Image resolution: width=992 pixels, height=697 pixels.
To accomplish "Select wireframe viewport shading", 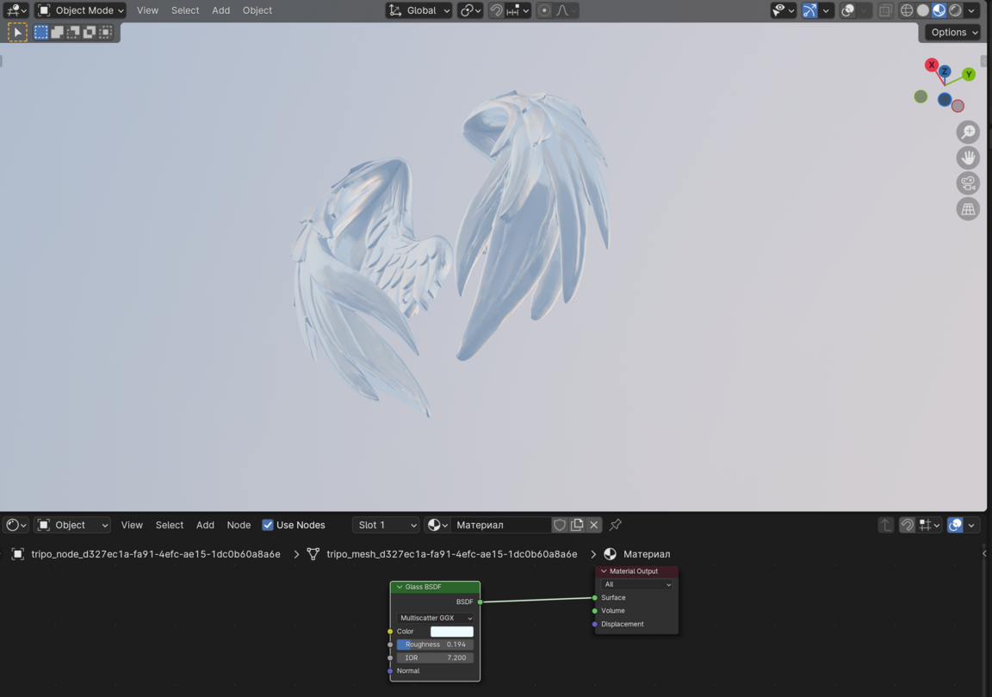I will [x=907, y=10].
